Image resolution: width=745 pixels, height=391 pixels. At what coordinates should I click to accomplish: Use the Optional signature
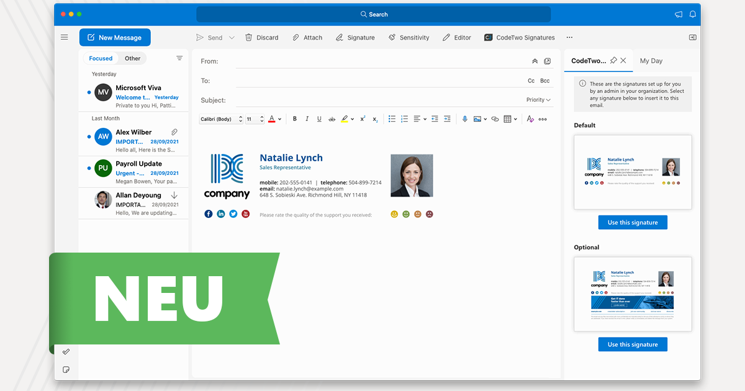[x=633, y=344]
